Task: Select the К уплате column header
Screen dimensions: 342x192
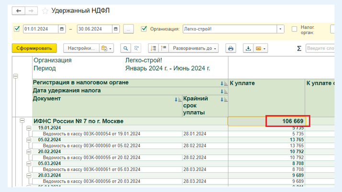Action: pyautogui.click(x=266, y=98)
